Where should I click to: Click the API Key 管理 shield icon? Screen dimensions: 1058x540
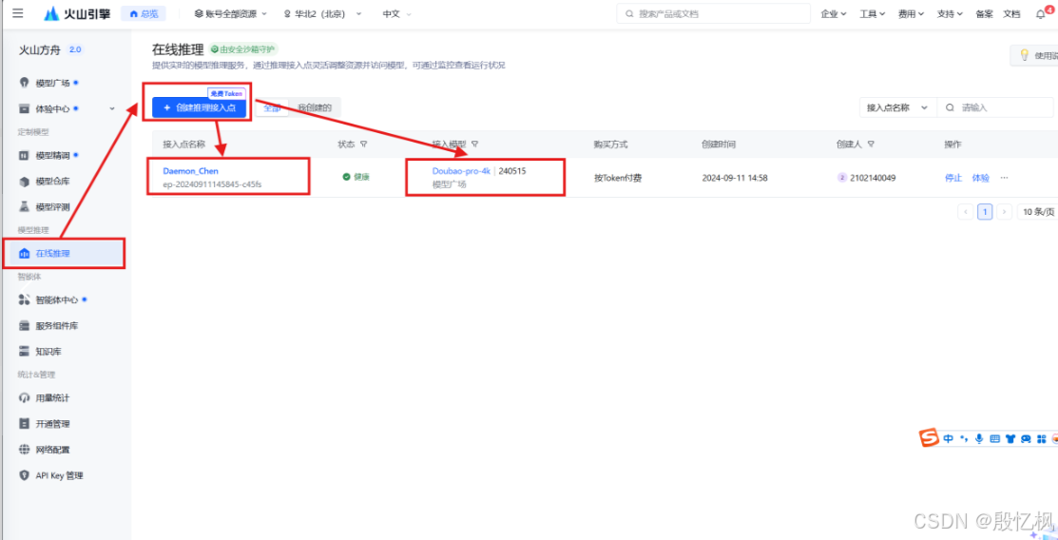click(x=25, y=475)
